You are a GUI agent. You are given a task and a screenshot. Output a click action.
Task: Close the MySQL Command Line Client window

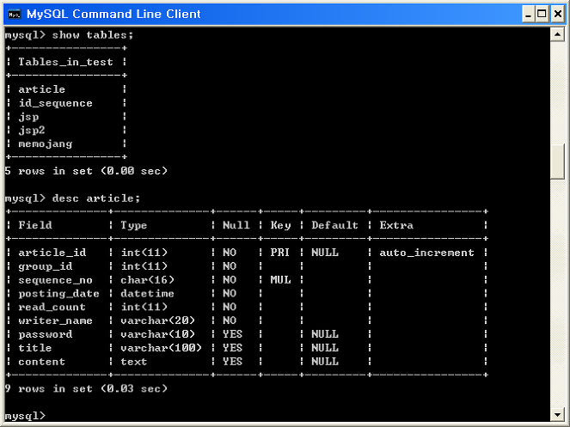pos(558,14)
